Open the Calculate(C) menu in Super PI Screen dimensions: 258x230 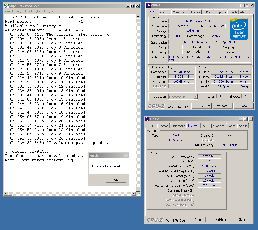coord(13,11)
